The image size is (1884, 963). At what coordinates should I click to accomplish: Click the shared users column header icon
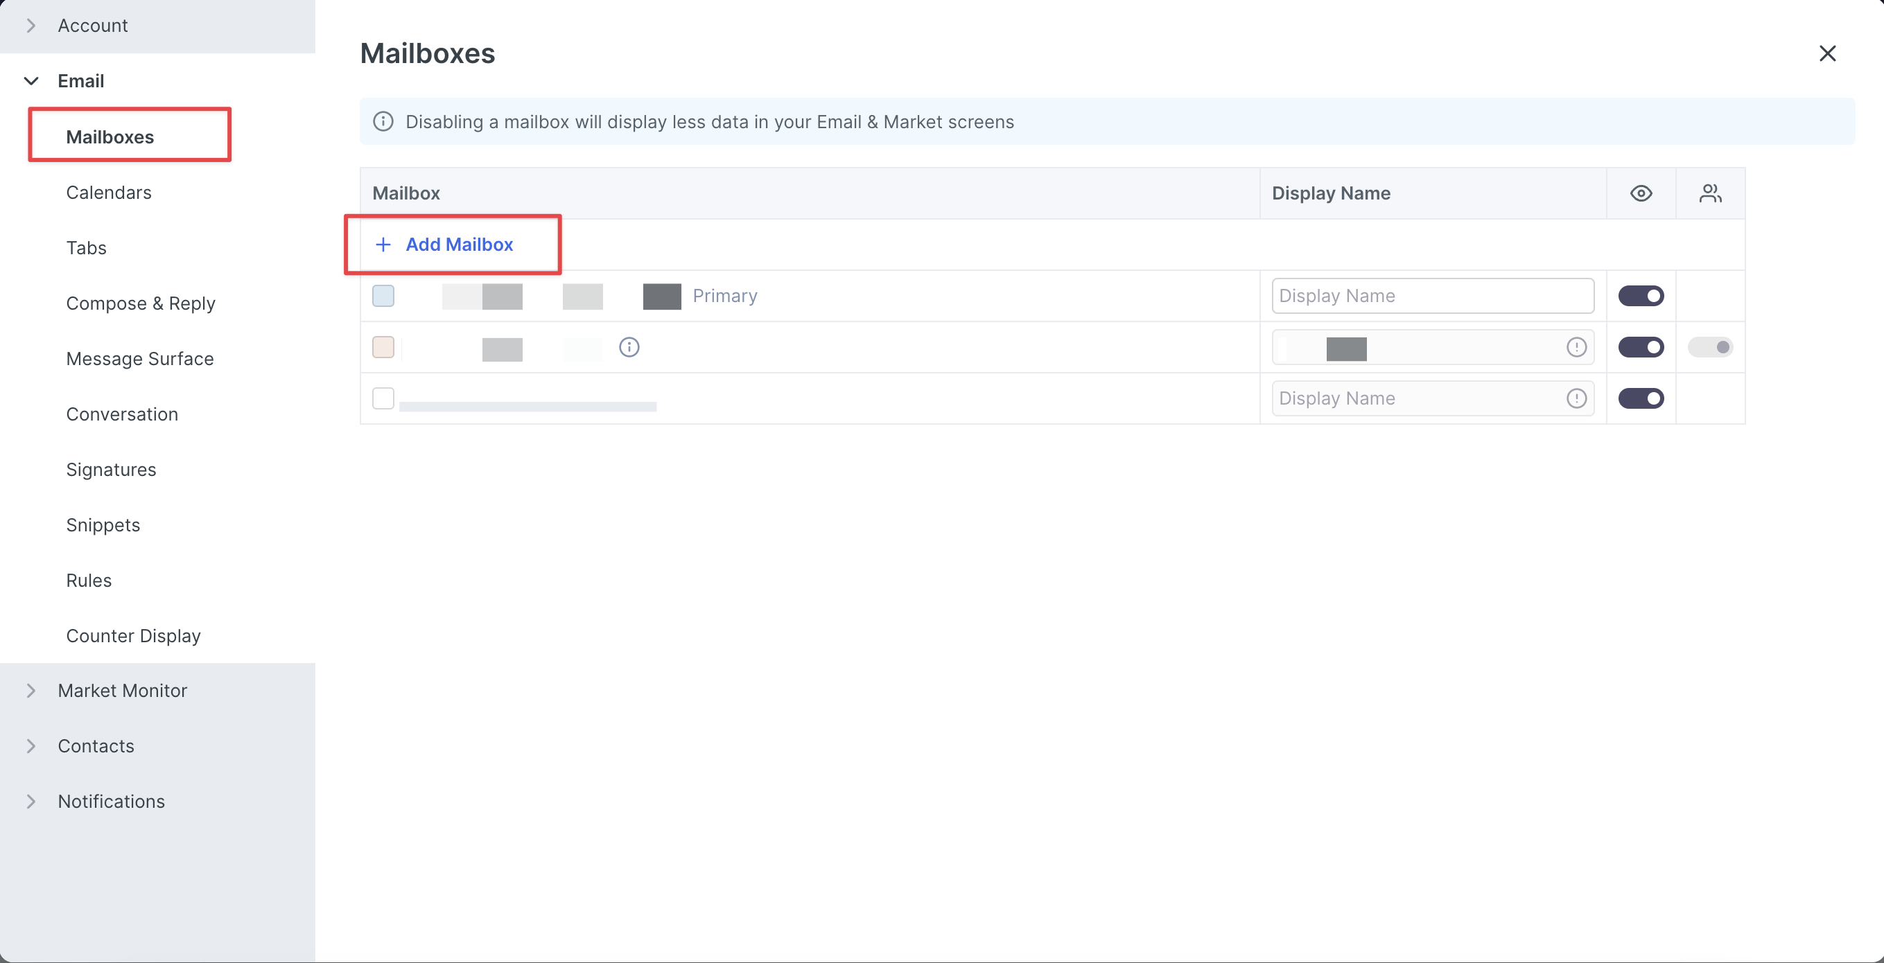click(1710, 193)
